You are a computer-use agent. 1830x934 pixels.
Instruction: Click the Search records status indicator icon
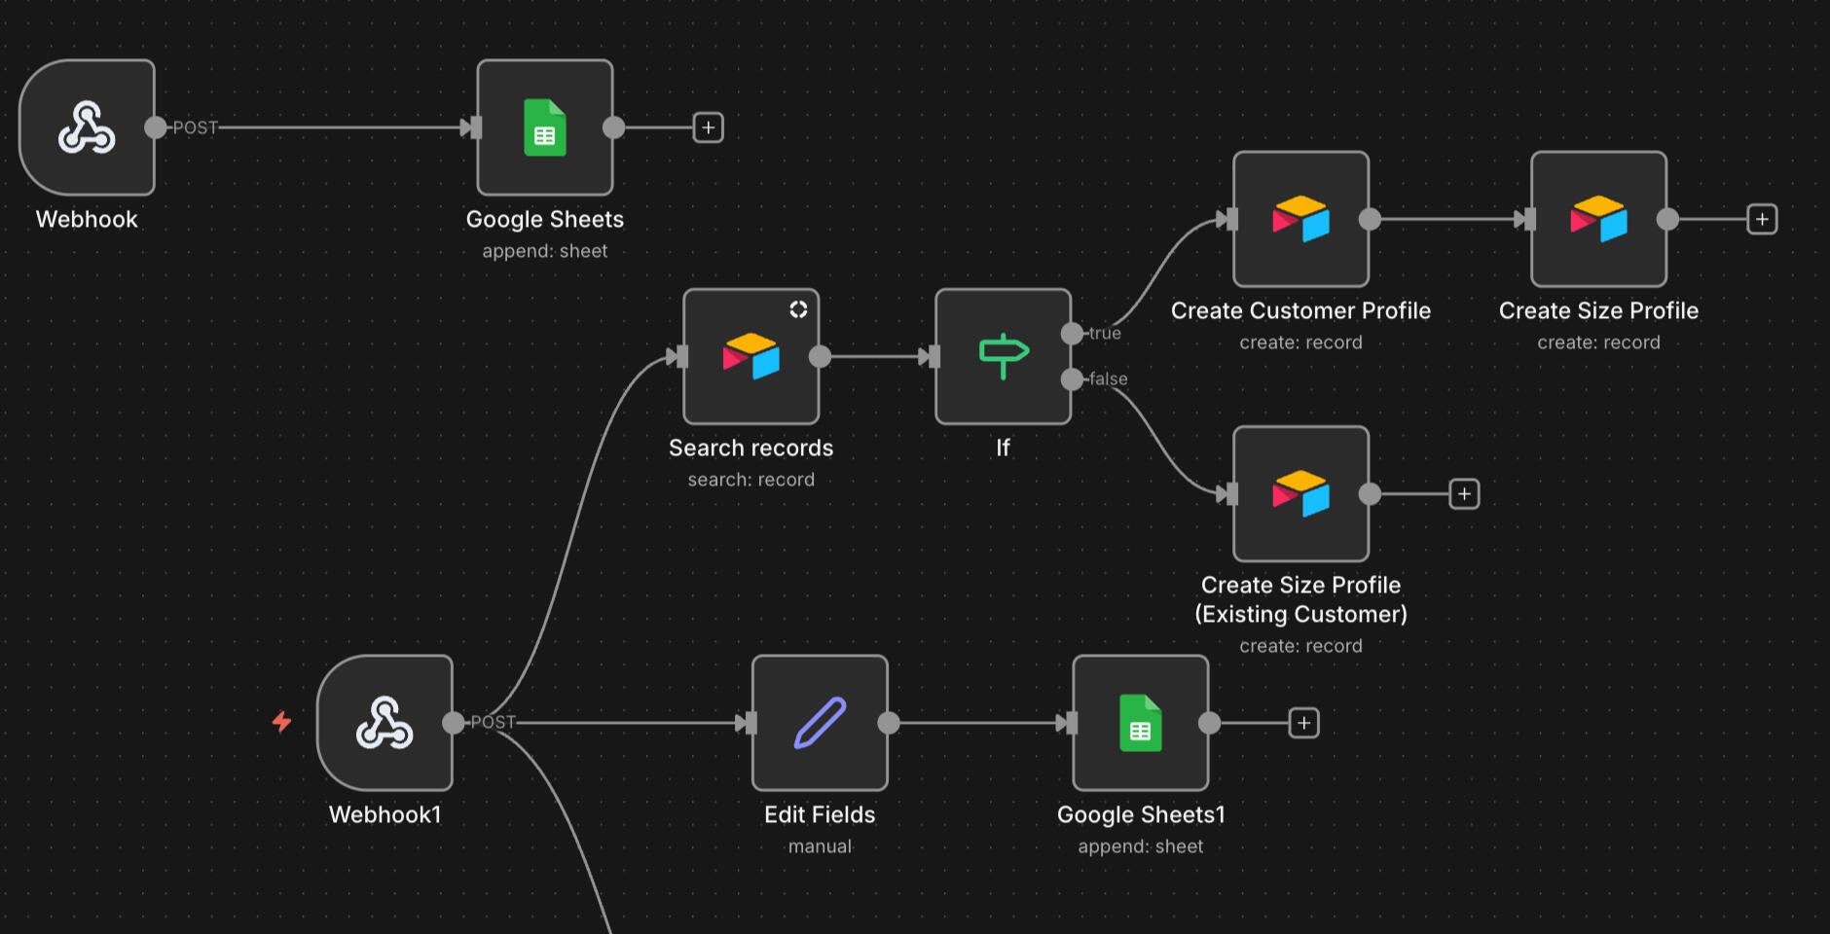coord(798,309)
